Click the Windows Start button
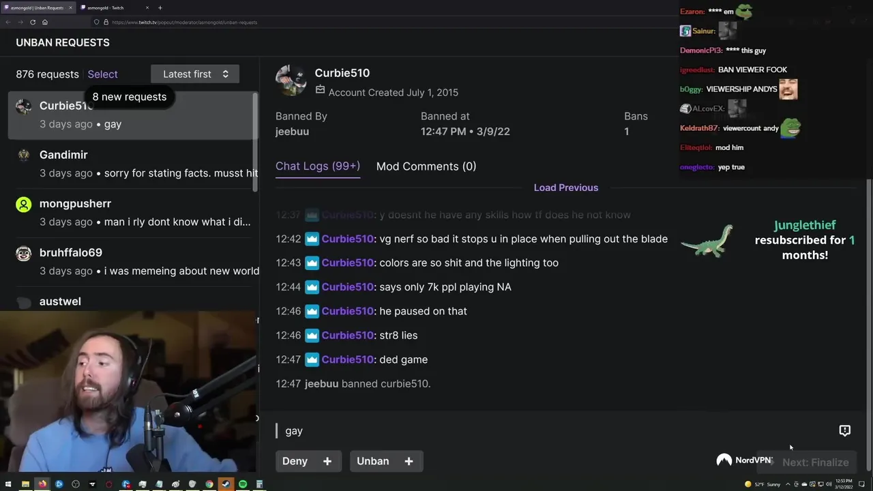Viewport: 873px width, 491px height. pos(8,484)
